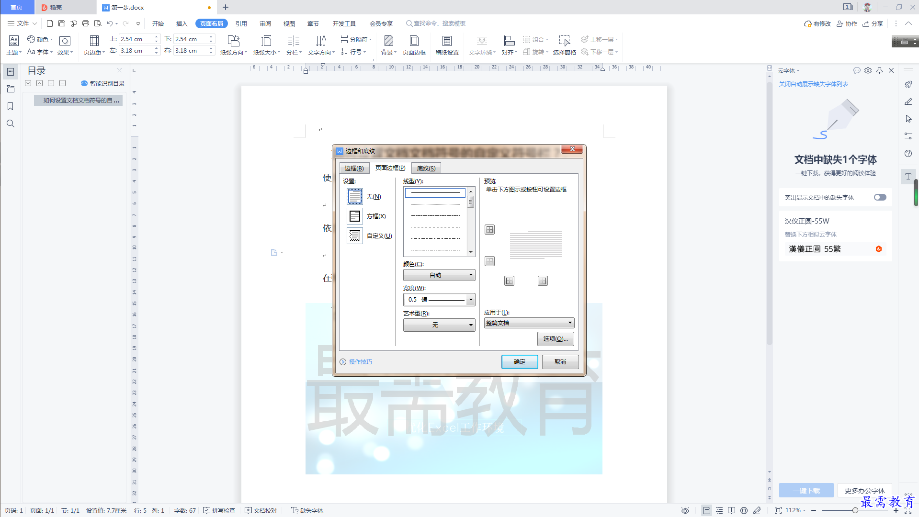The image size is (919, 517).
Task: Click the save icon in quick toolbar
Action: 62,23
